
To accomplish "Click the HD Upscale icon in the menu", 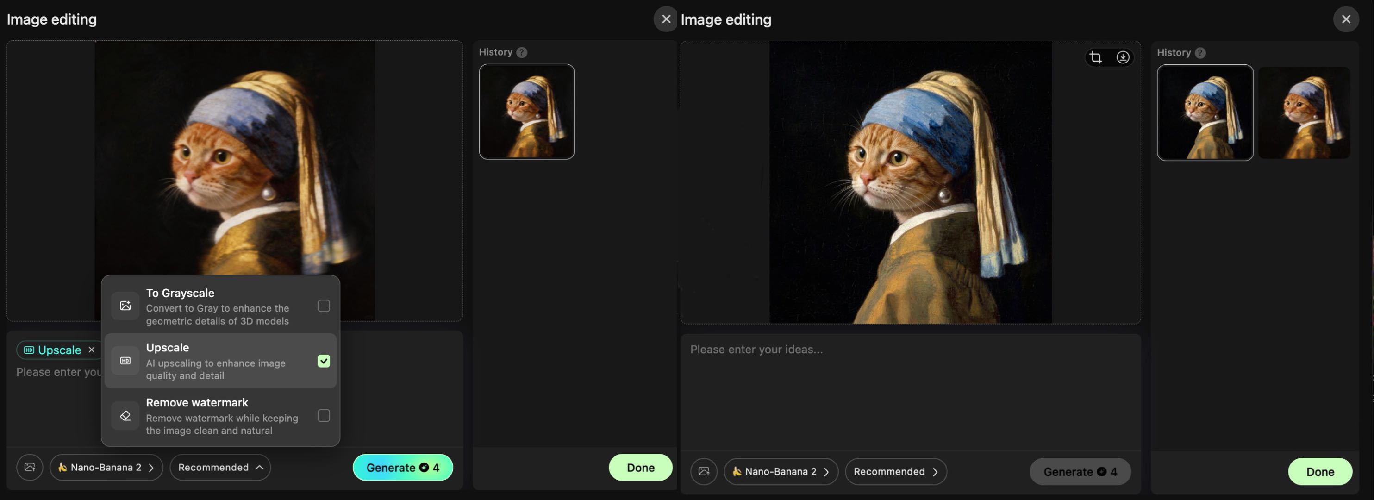I will point(125,361).
